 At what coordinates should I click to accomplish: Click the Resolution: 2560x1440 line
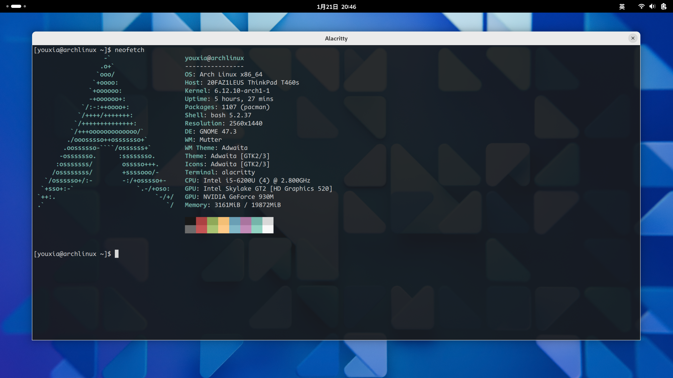click(223, 123)
